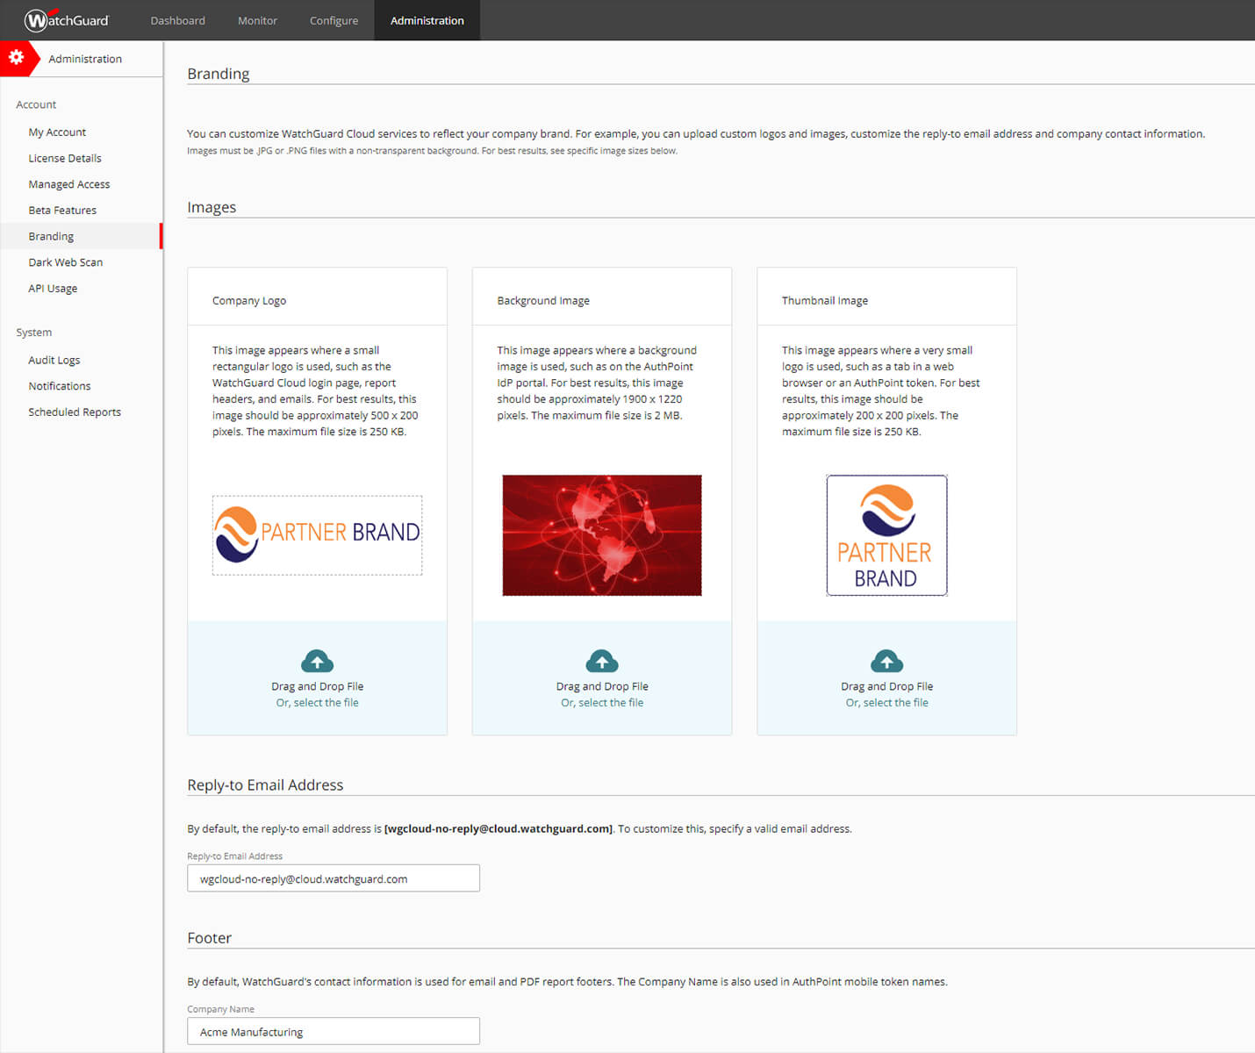Screen dimensions: 1255x1053
Task: Click 'Or, select the file' under Company Logo
Action: [x=317, y=703]
